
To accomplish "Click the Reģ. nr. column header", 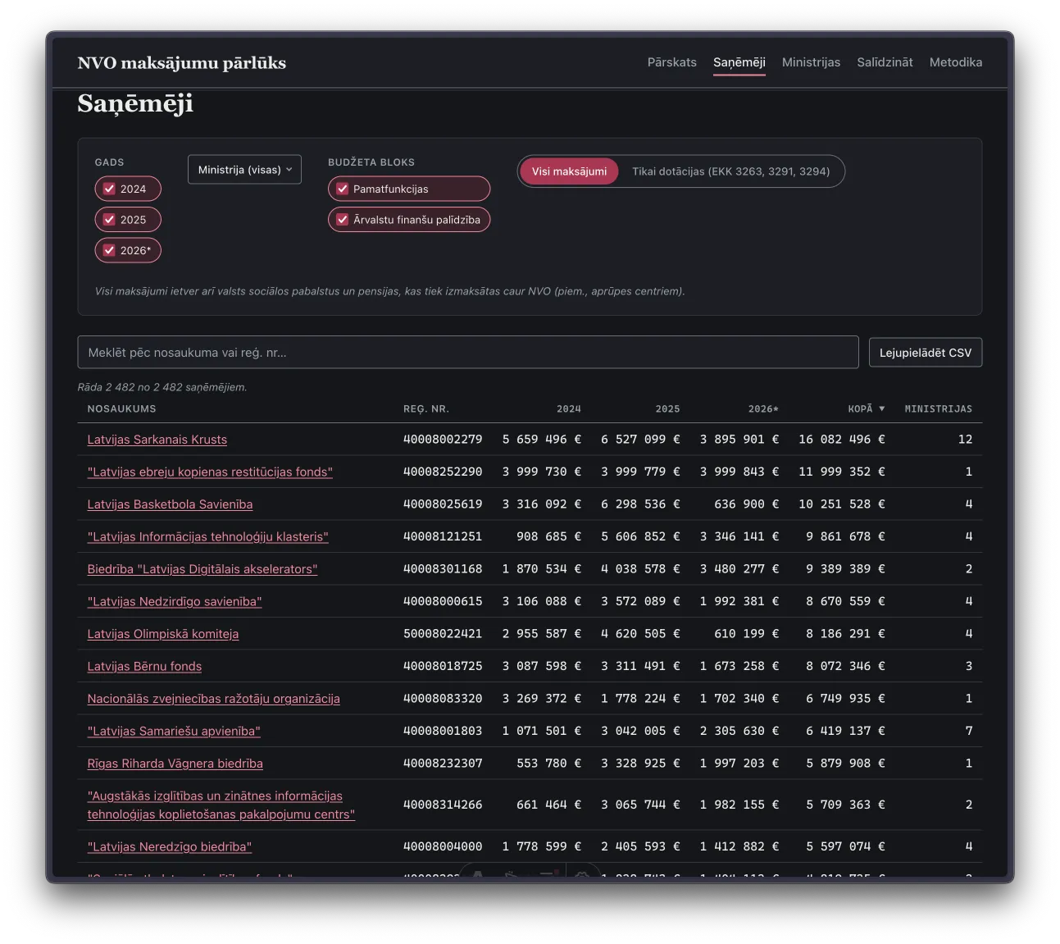I will click(425, 408).
